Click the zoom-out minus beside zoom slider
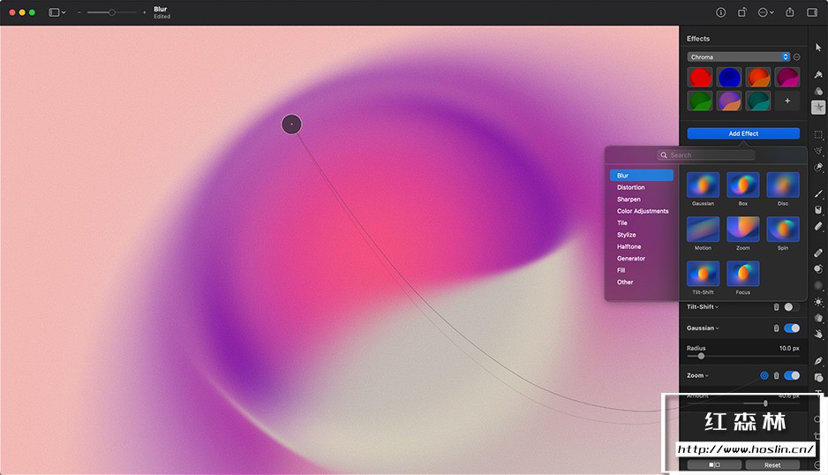This screenshot has height=475, width=828. 79,12
